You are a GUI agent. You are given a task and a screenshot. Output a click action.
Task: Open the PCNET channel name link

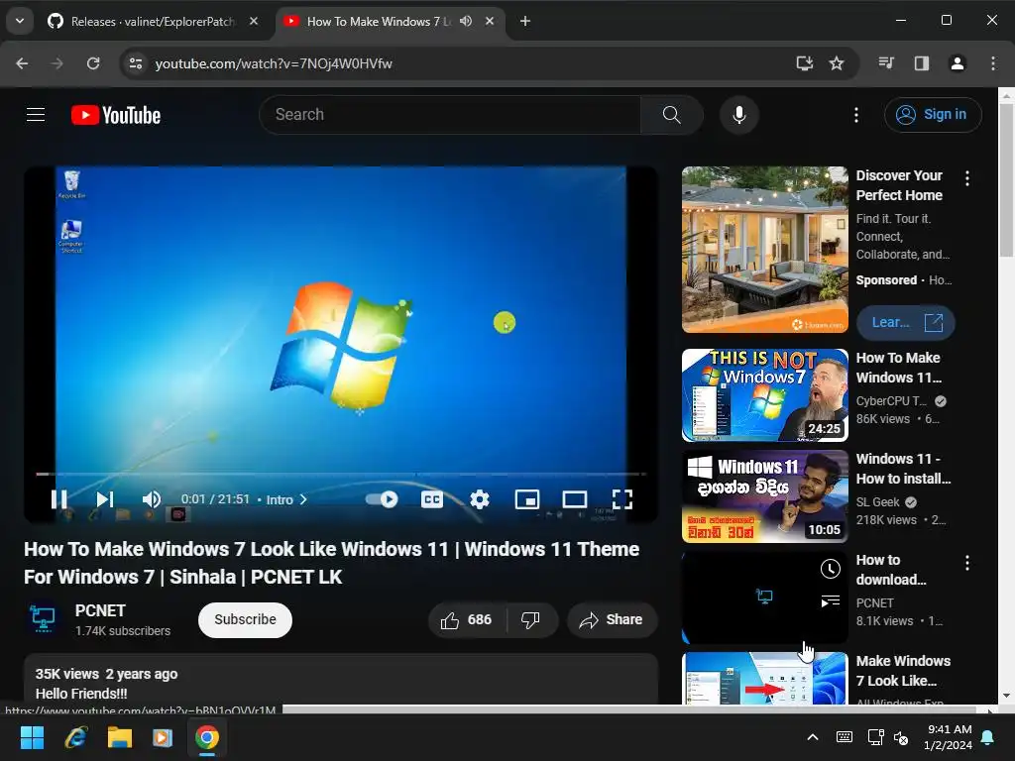pos(100,610)
